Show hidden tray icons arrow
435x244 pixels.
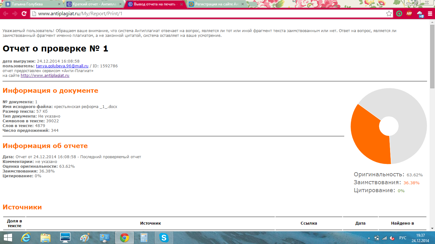tap(369, 238)
